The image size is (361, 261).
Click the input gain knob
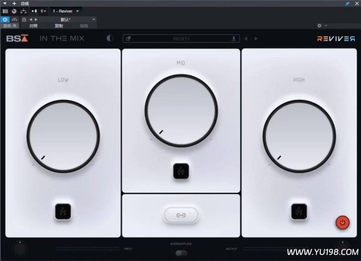[20, 249]
